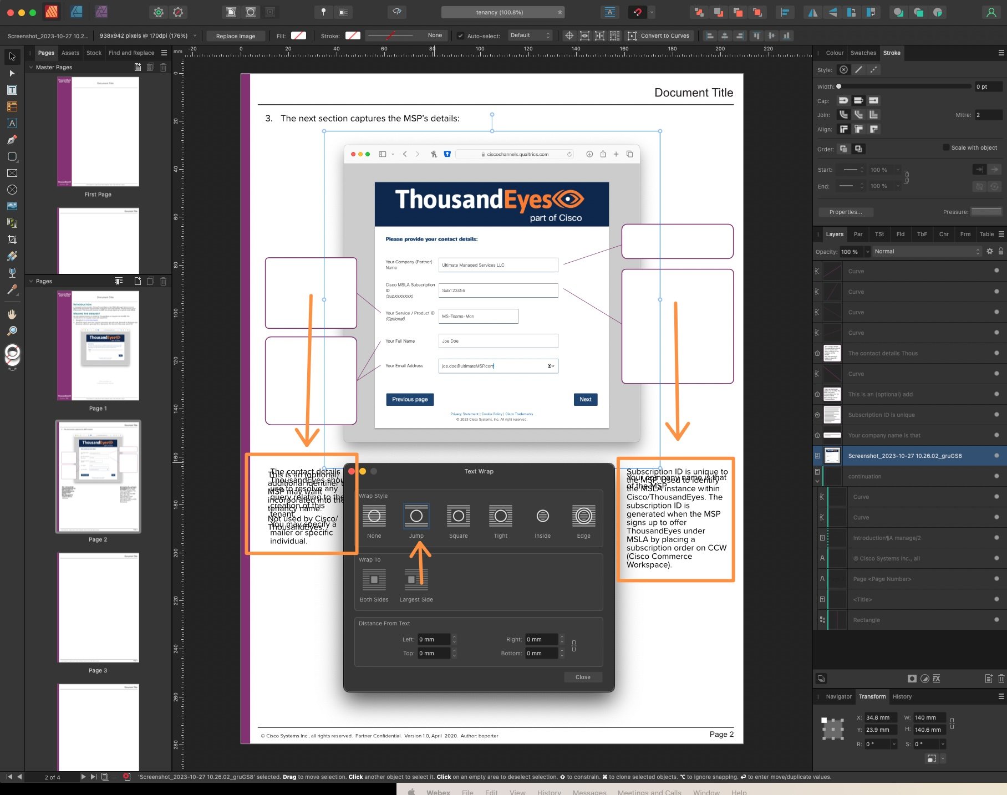1007x795 pixels.
Task: Switch to History tab
Action: click(x=902, y=696)
